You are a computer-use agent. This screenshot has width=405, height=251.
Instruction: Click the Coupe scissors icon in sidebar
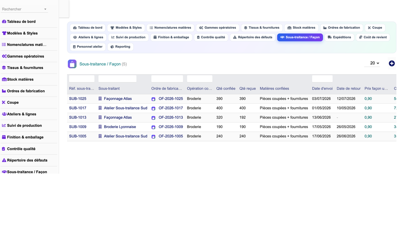(4, 102)
